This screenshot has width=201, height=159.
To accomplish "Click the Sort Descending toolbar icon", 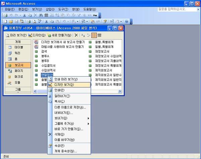I will [x=57, y=15].
